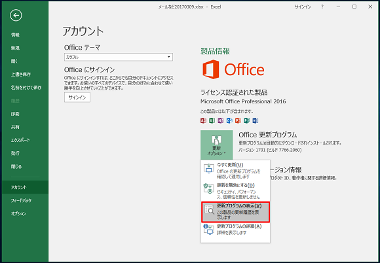Open エクスポート in the sidebar
The width and height of the screenshot is (380, 263).
point(20,140)
